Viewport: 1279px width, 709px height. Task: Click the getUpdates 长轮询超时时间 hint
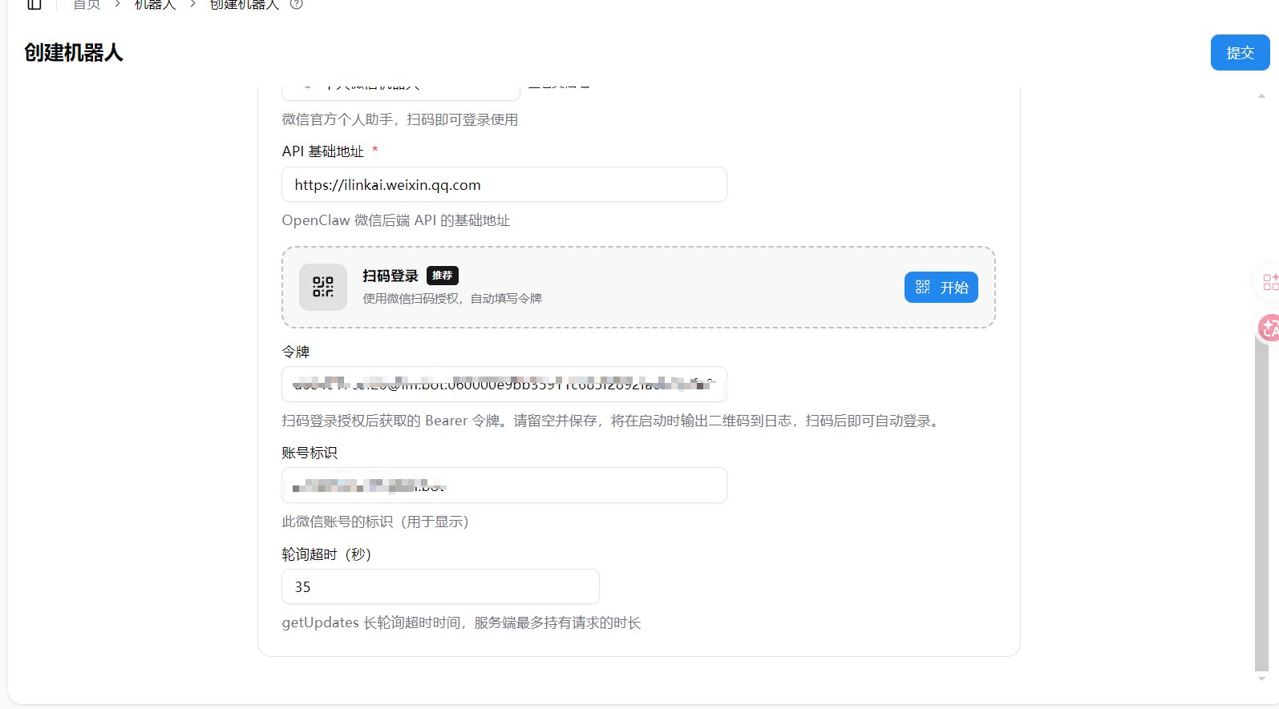(462, 622)
